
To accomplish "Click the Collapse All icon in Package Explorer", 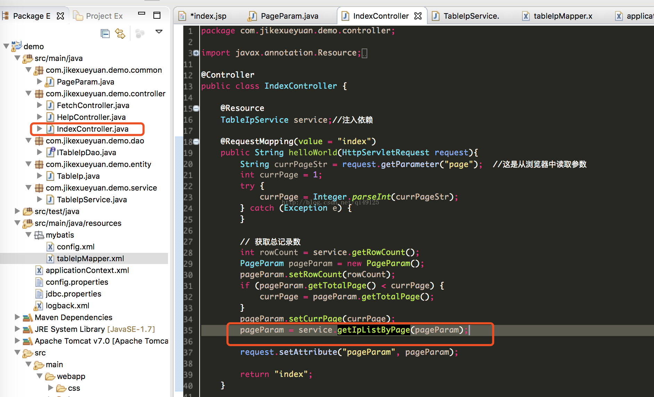I will click(x=105, y=34).
